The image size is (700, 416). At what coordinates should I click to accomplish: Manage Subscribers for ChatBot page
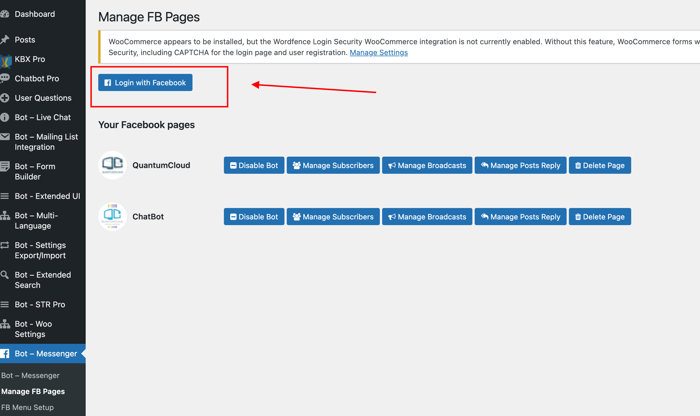tap(333, 217)
